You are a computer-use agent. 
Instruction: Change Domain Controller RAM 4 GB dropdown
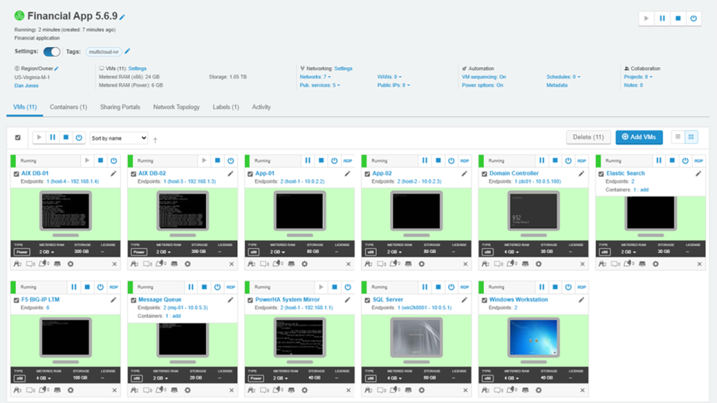[512, 252]
